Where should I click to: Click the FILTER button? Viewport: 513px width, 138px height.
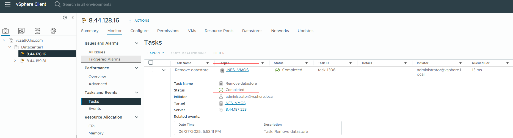click(x=219, y=53)
